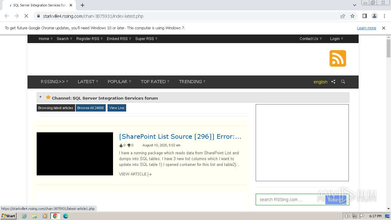
Task: Stop loading the page in Chrome
Action: click(26, 16)
